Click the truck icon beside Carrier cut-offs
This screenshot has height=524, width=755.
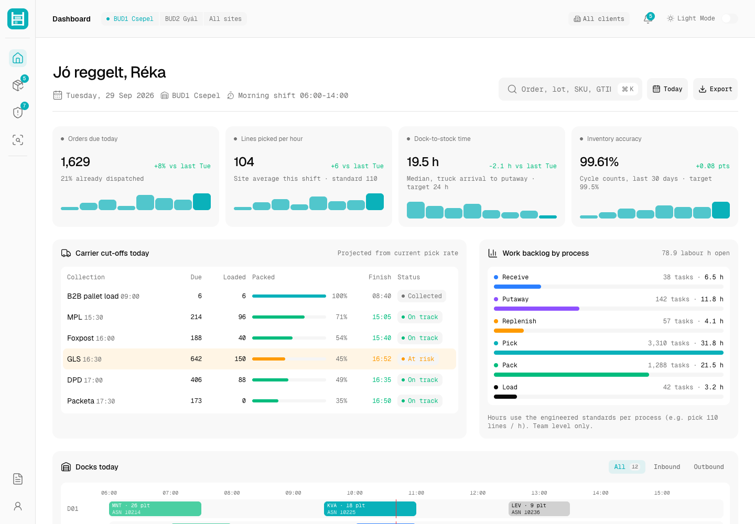[66, 253]
